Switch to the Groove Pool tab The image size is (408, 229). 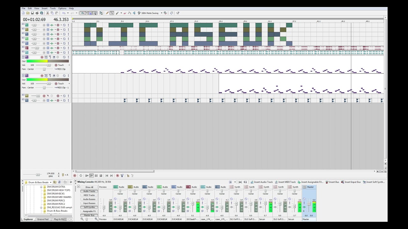point(43,219)
